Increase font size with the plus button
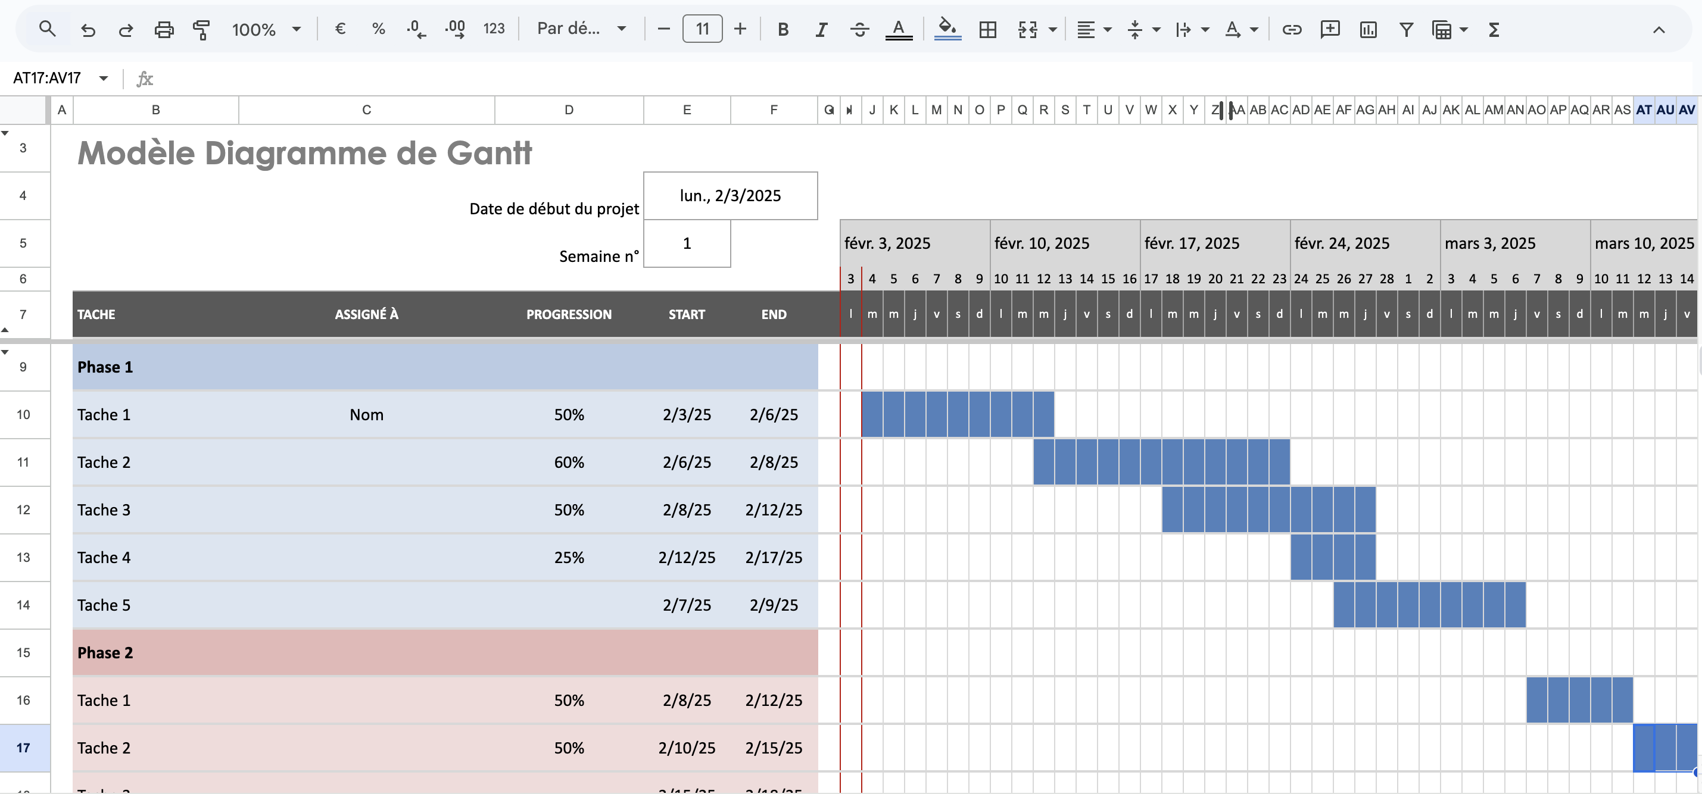 coord(740,29)
